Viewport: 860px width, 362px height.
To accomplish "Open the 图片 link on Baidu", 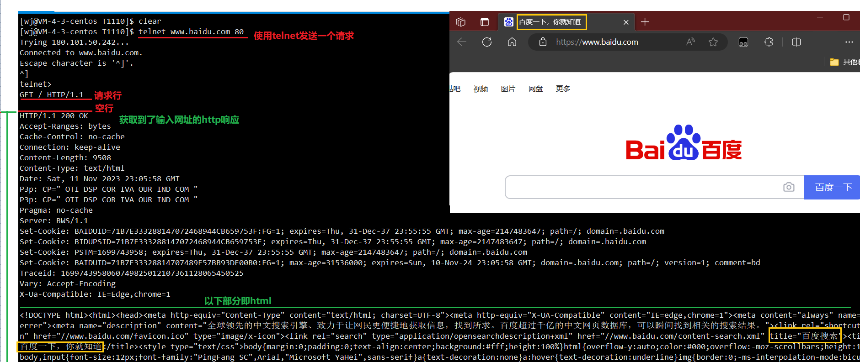I will coord(508,89).
